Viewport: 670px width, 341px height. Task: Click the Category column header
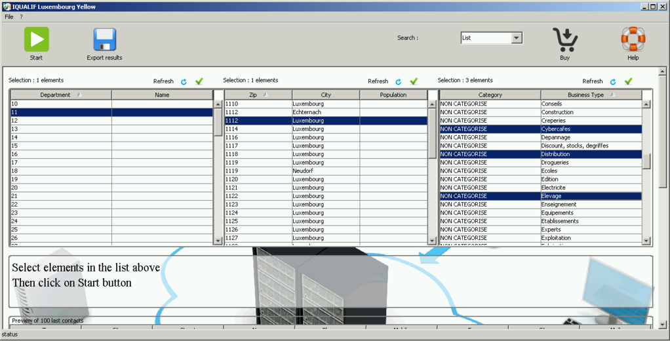[x=490, y=95]
